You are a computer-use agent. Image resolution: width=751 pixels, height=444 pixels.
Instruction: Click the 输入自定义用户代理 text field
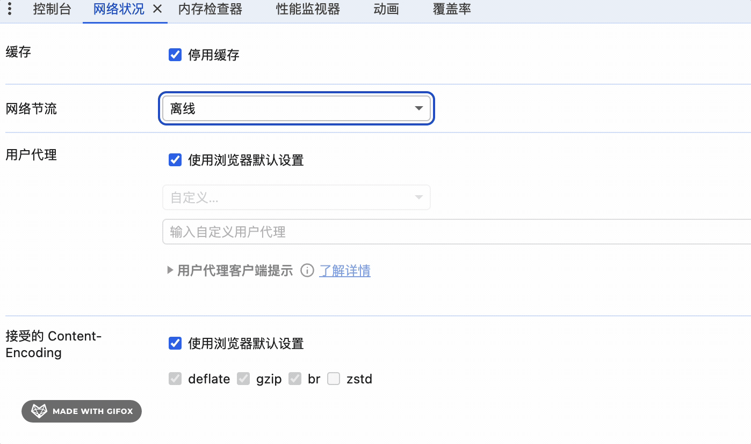456,232
